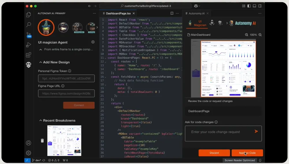The image size is (289, 164).
Task: Show info for Ask for code changes
Action: point(216,122)
